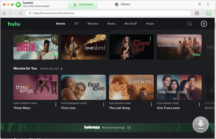Open more options for The Last Song
The width and height of the screenshot is (216, 139).
click(x=152, y=104)
